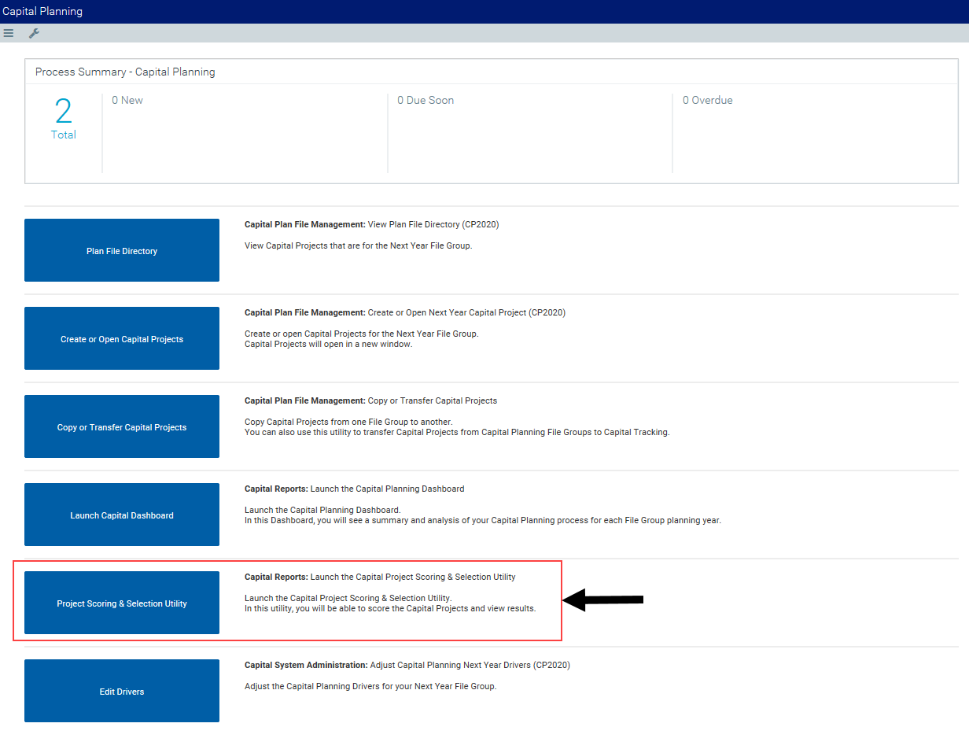This screenshot has height=738, width=969.
Task: Launch the Capital Dashboard button
Action: point(122,515)
